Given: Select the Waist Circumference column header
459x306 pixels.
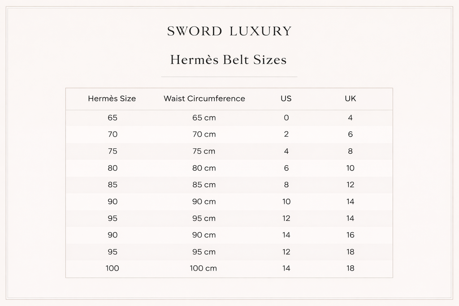Looking at the screenshot, I should click(x=204, y=99).
